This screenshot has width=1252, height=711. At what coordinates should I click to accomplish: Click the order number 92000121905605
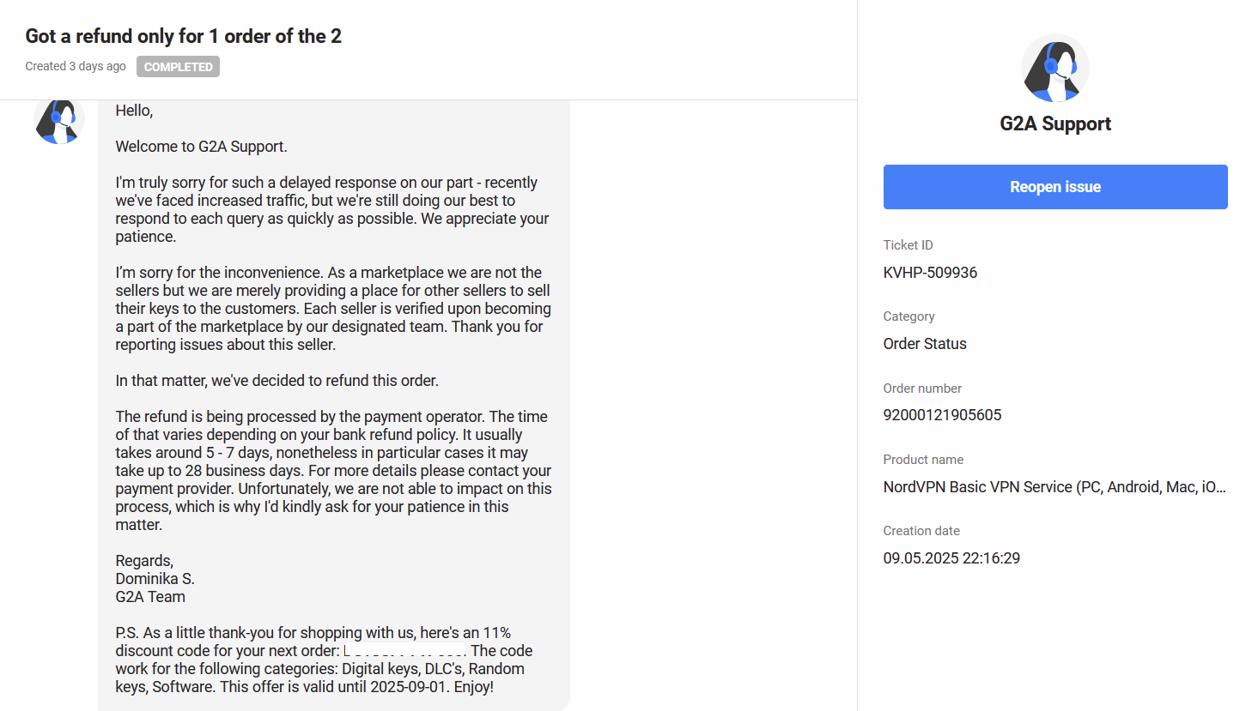pos(942,415)
